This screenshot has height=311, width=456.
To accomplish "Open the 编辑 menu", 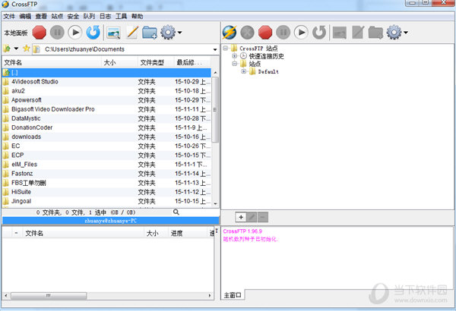I will (x=25, y=16).
